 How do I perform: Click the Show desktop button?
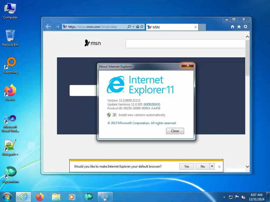click(268, 197)
